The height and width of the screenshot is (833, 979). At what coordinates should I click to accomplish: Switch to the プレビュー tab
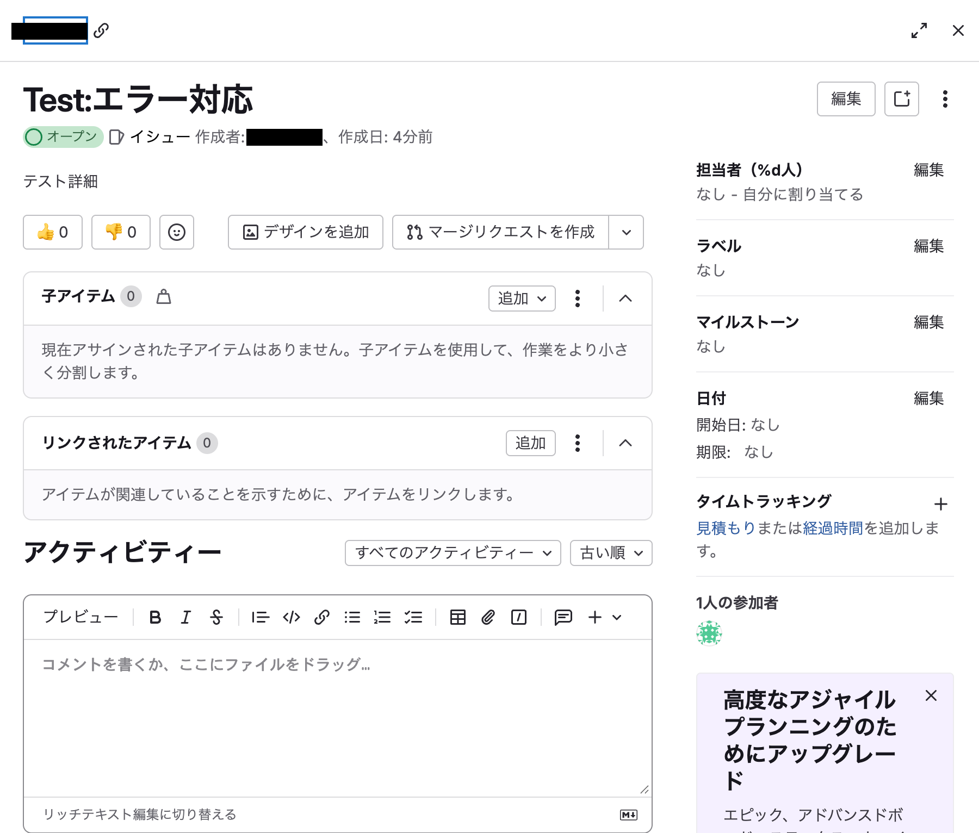pyautogui.click(x=80, y=617)
